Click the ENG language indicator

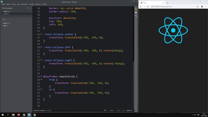(x=198, y=115)
